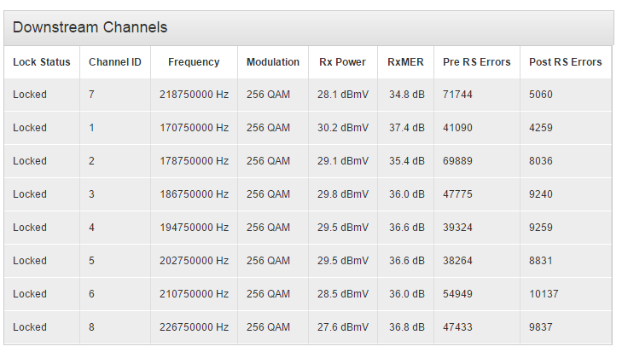Click the RxMER column header

(x=405, y=62)
